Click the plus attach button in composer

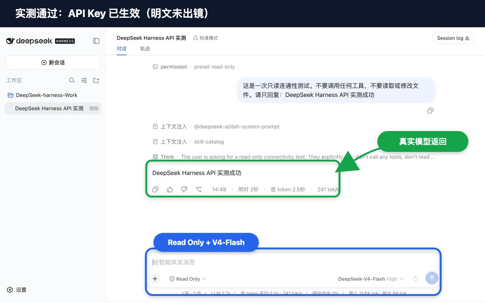(155, 279)
